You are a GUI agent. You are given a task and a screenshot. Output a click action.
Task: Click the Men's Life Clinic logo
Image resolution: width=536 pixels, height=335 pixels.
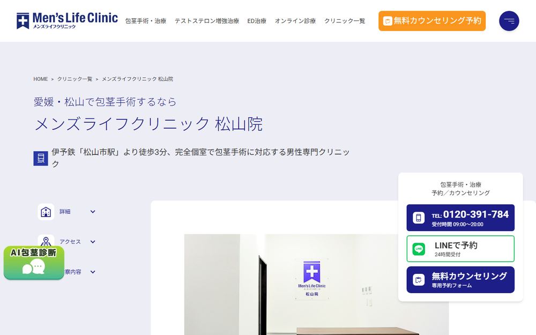point(67,21)
